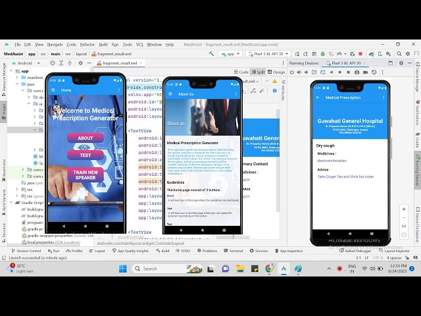Open the SDK Manager toolbar icon
The height and width of the screenshot is (316, 421).
coord(388,54)
